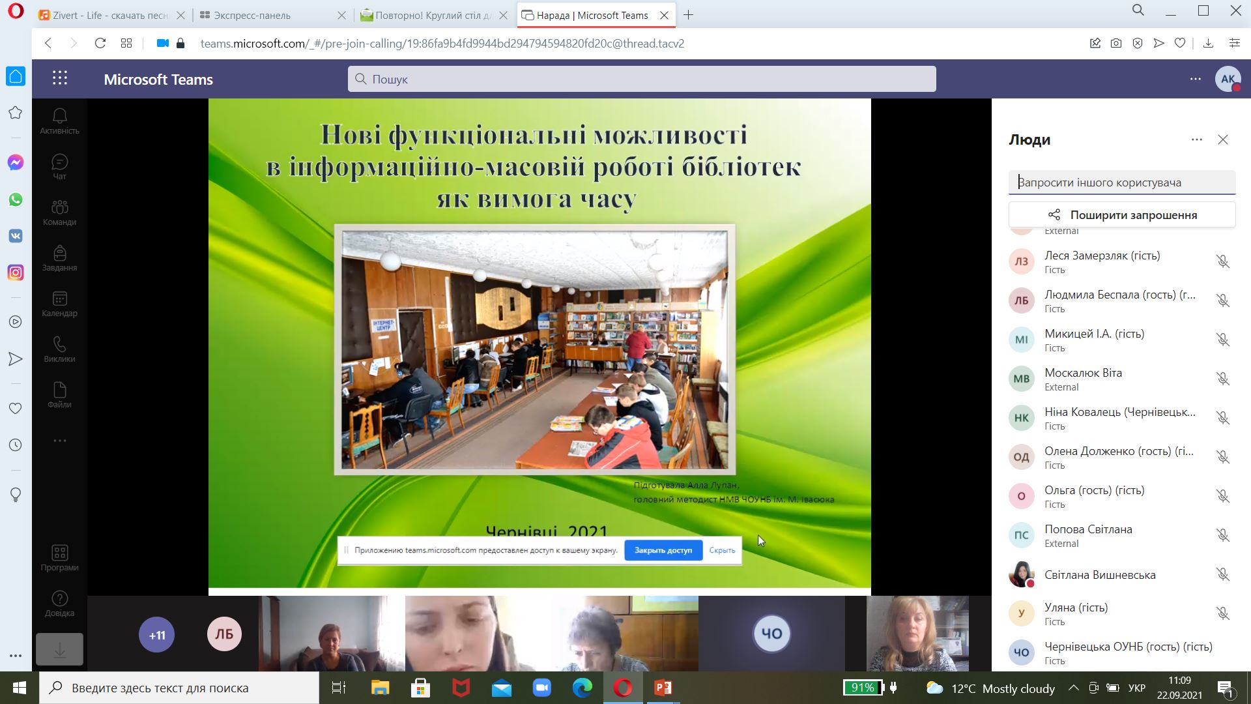Expand the +11 hidden participants bubble
Viewport: 1251px width, 704px height.
(157, 634)
